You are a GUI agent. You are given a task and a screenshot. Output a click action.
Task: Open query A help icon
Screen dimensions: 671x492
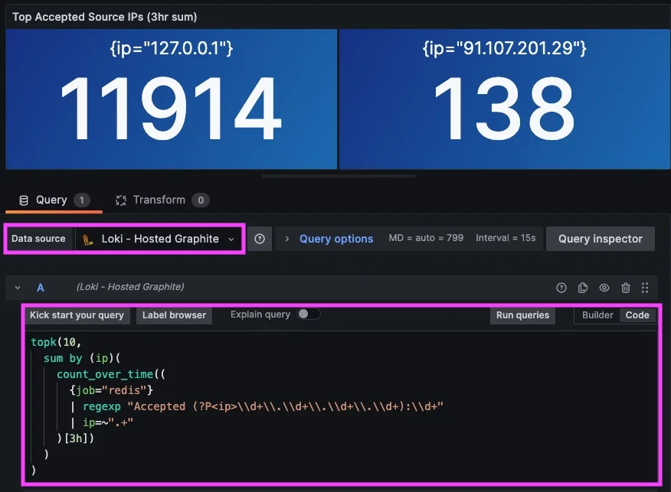tap(561, 288)
